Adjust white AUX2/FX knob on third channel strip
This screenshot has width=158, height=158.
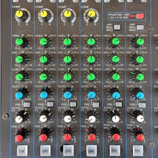[x=68, y=119]
